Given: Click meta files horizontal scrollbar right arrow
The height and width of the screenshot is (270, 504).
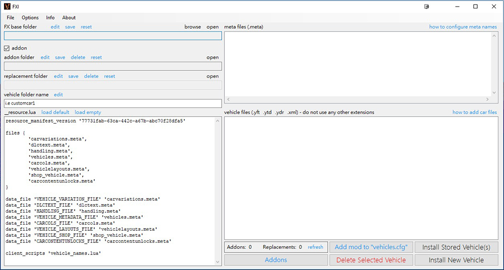Looking at the screenshot, I should [x=487, y=100].
